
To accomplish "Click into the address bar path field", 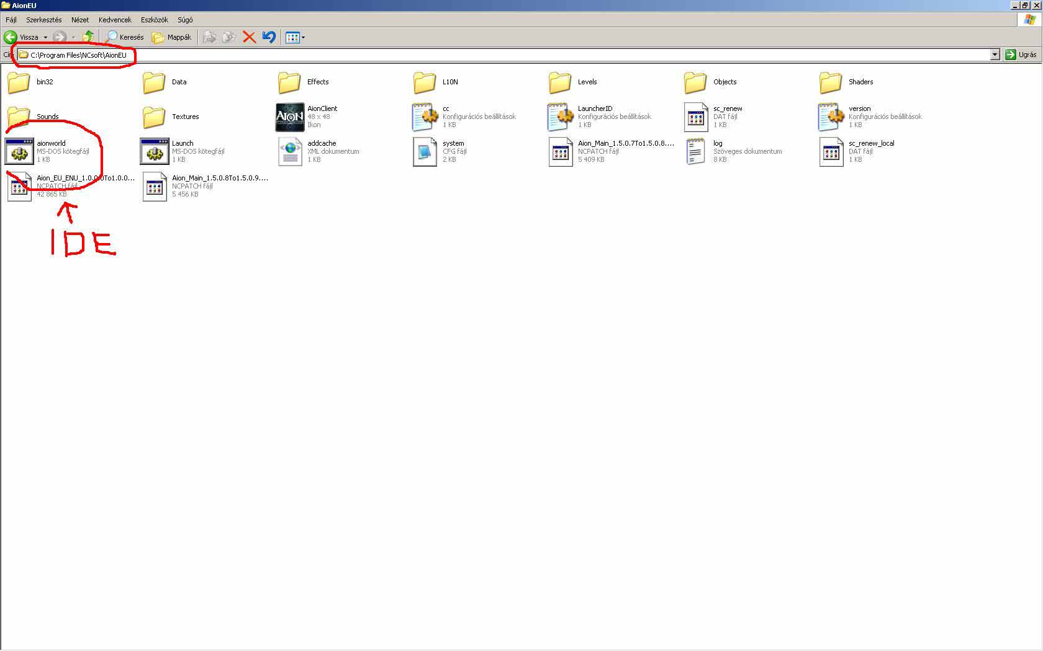I will tap(497, 55).
